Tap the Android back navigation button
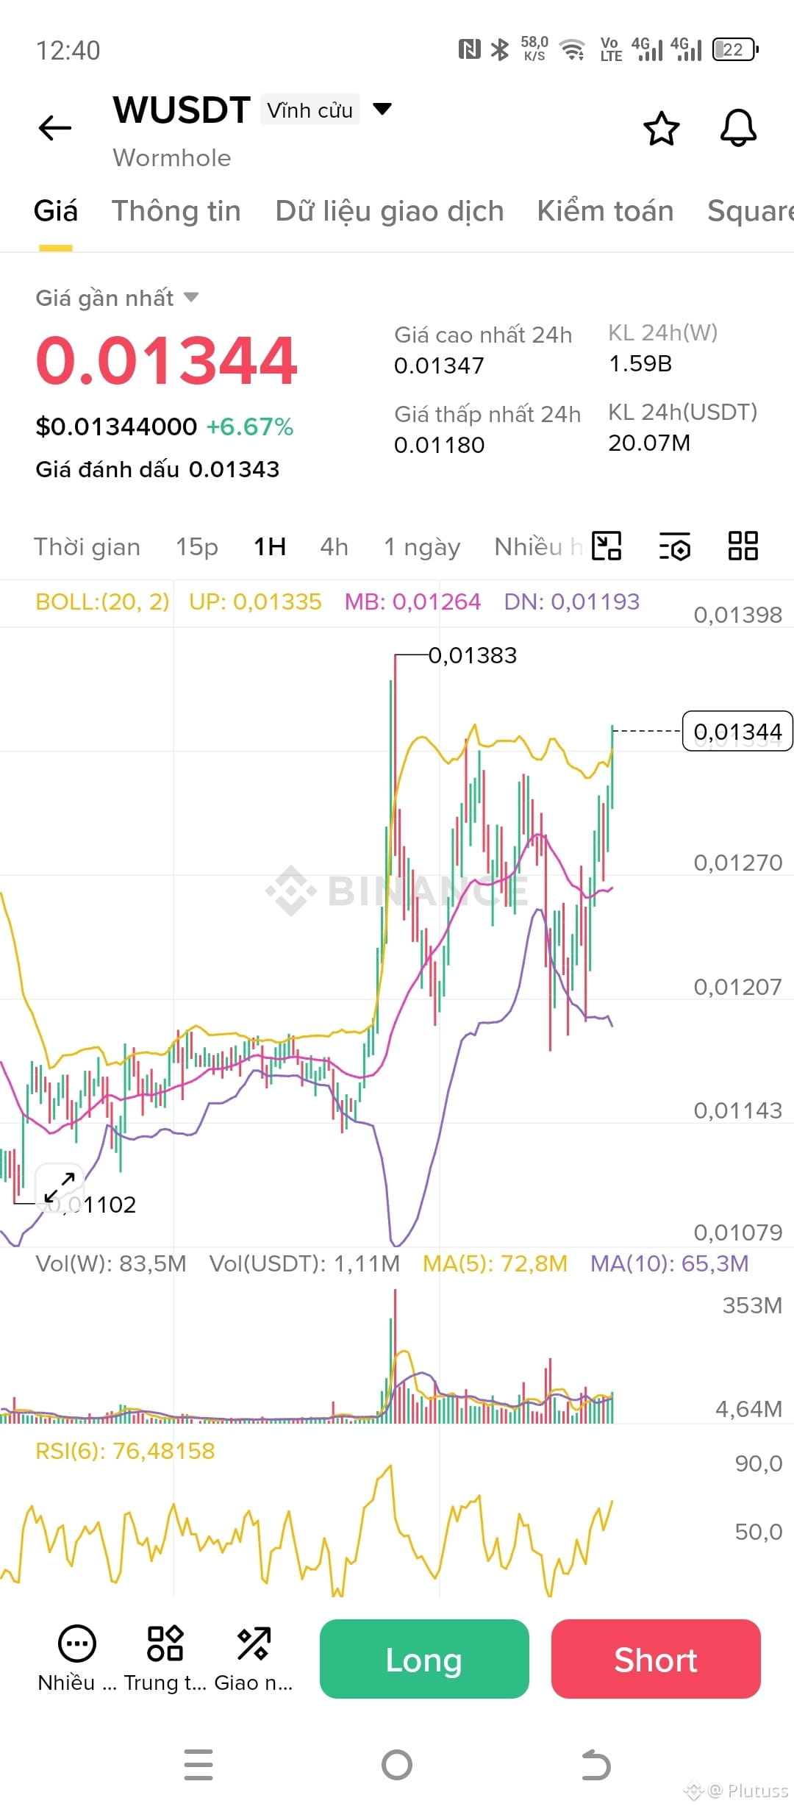The image size is (794, 1809). 596,1765
